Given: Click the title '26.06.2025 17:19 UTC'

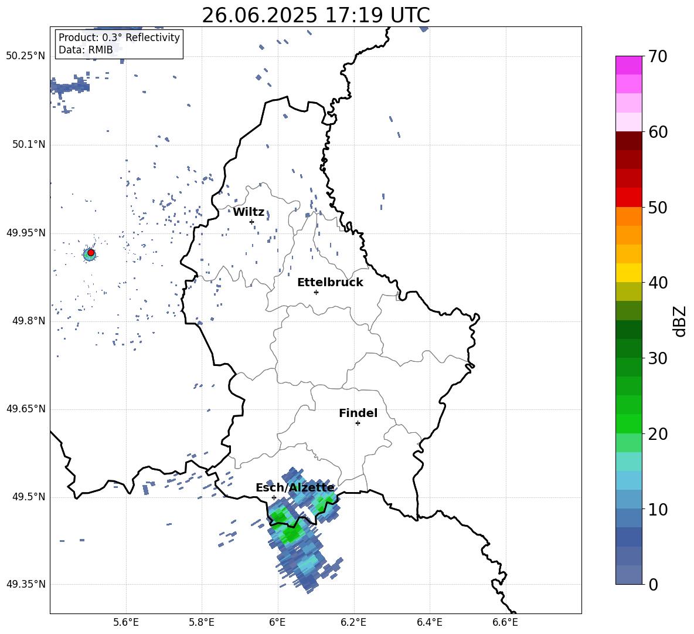Looking at the screenshot, I should (315, 15).
